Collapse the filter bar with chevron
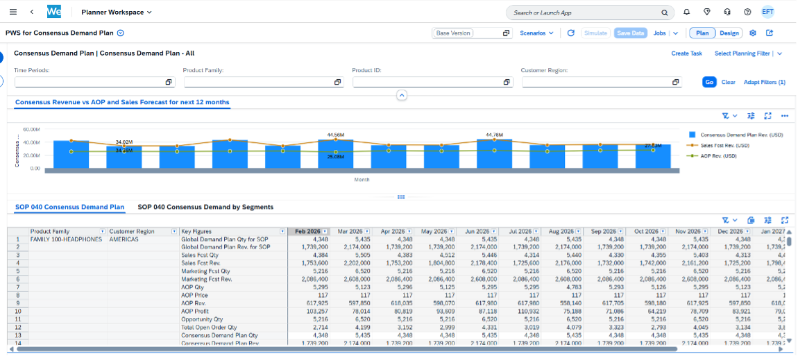The image size is (798, 356). click(400, 95)
